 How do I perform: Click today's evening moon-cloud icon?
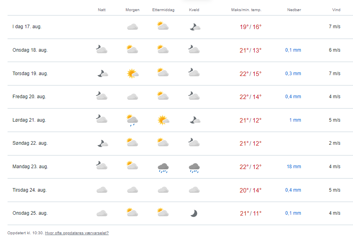(x=194, y=27)
